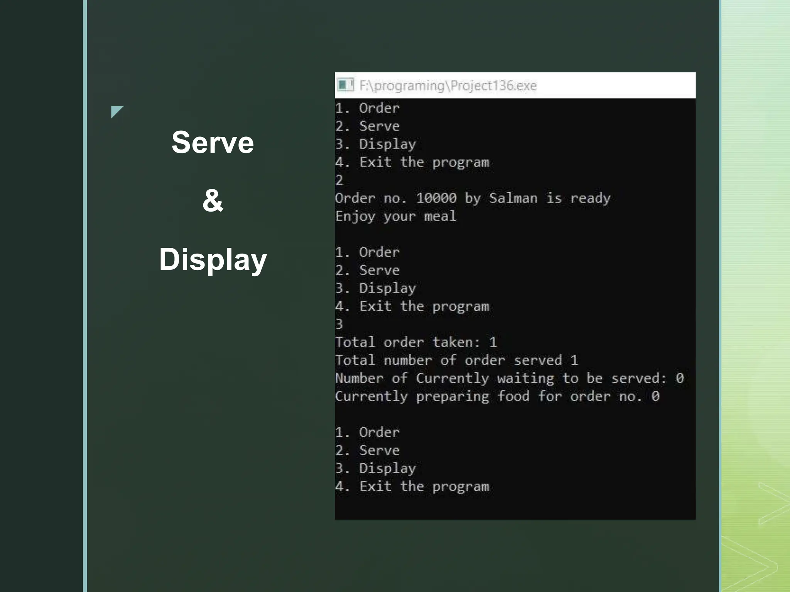Click the console window icon in title bar
The width and height of the screenshot is (790, 592).
pyautogui.click(x=345, y=85)
